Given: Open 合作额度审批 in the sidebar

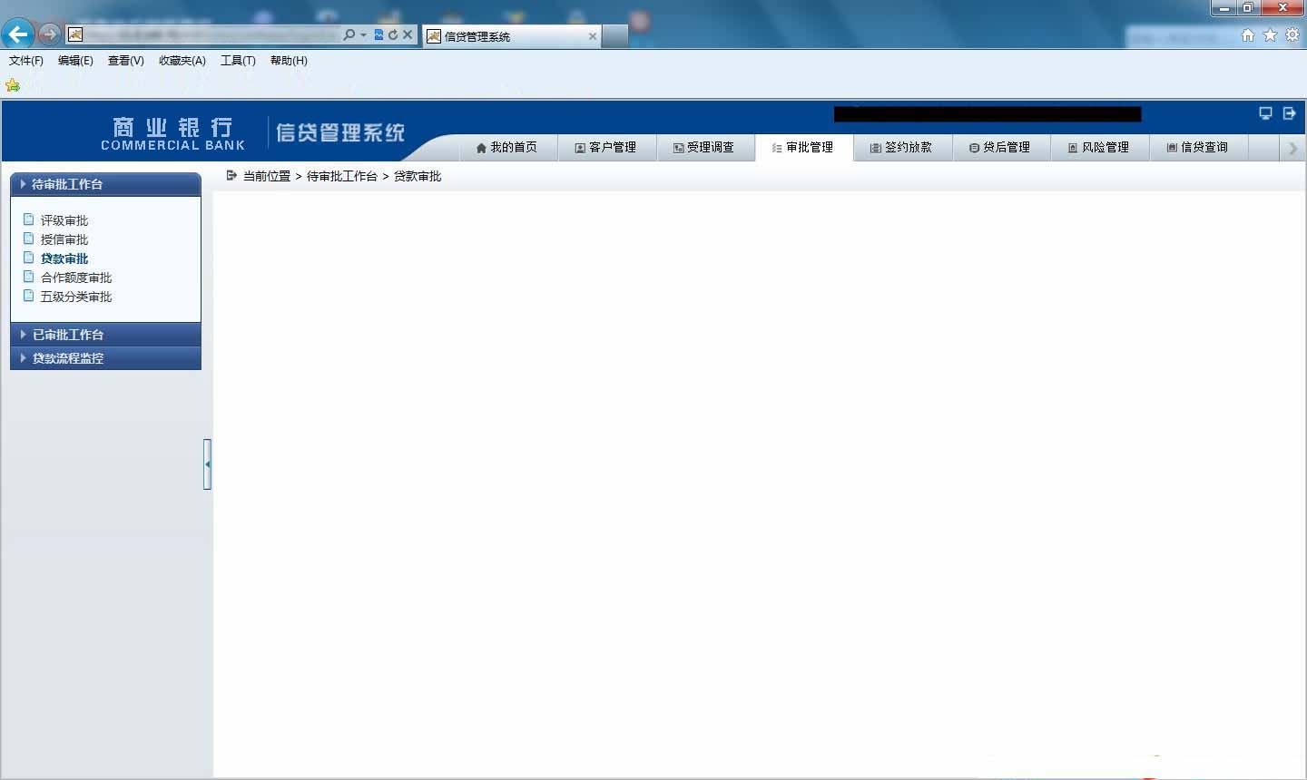Looking at the screenshot, I should 76,278.
